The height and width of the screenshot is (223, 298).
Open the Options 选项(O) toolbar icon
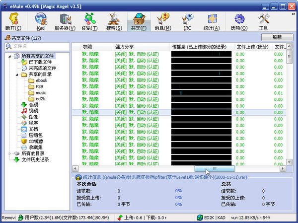coord(239,22)
